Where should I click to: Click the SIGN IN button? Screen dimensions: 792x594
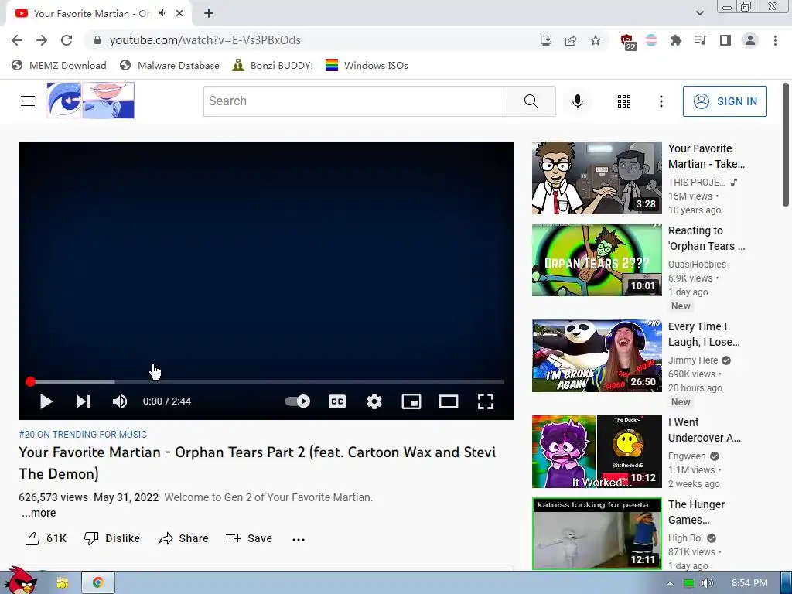pyautogui.click(x=725, y=101)
